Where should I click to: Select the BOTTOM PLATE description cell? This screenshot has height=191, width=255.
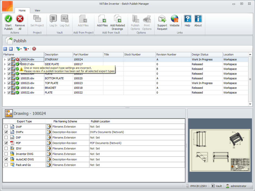click(x=58, y=79)
